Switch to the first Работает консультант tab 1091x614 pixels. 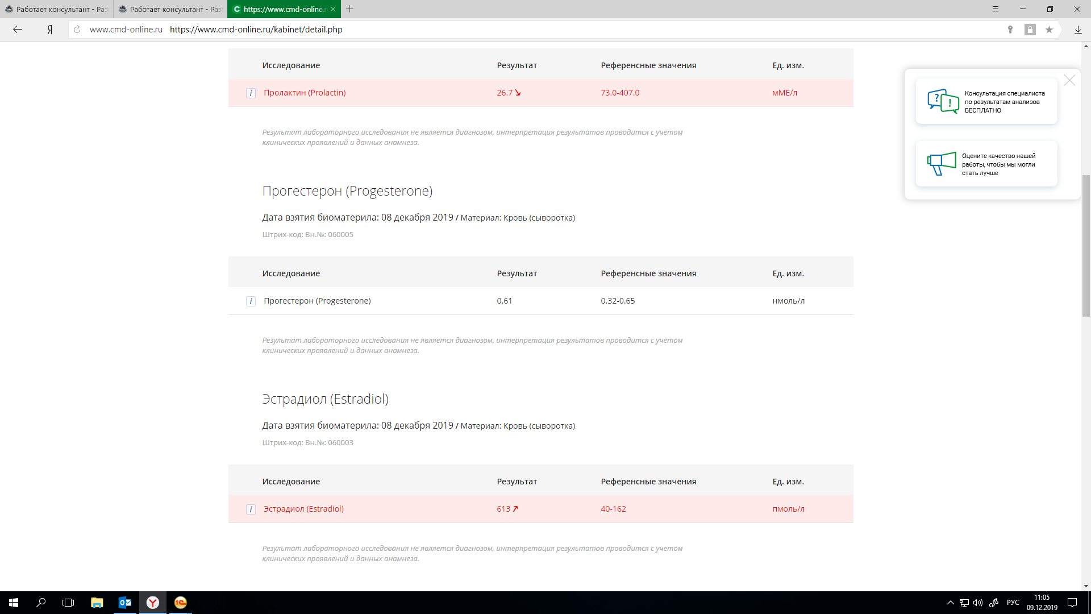(x=57, y=9)
